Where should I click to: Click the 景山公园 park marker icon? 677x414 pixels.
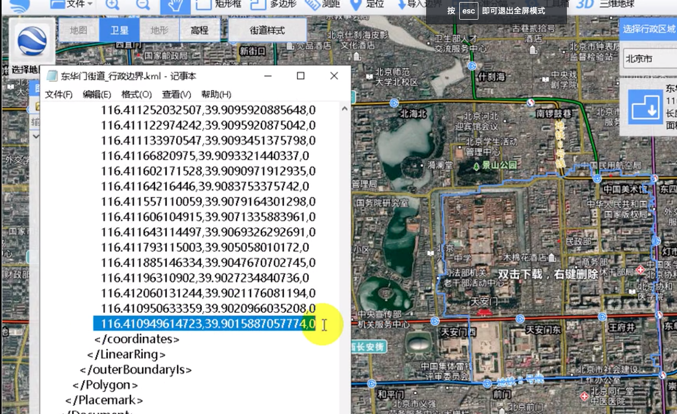(476, 166)
